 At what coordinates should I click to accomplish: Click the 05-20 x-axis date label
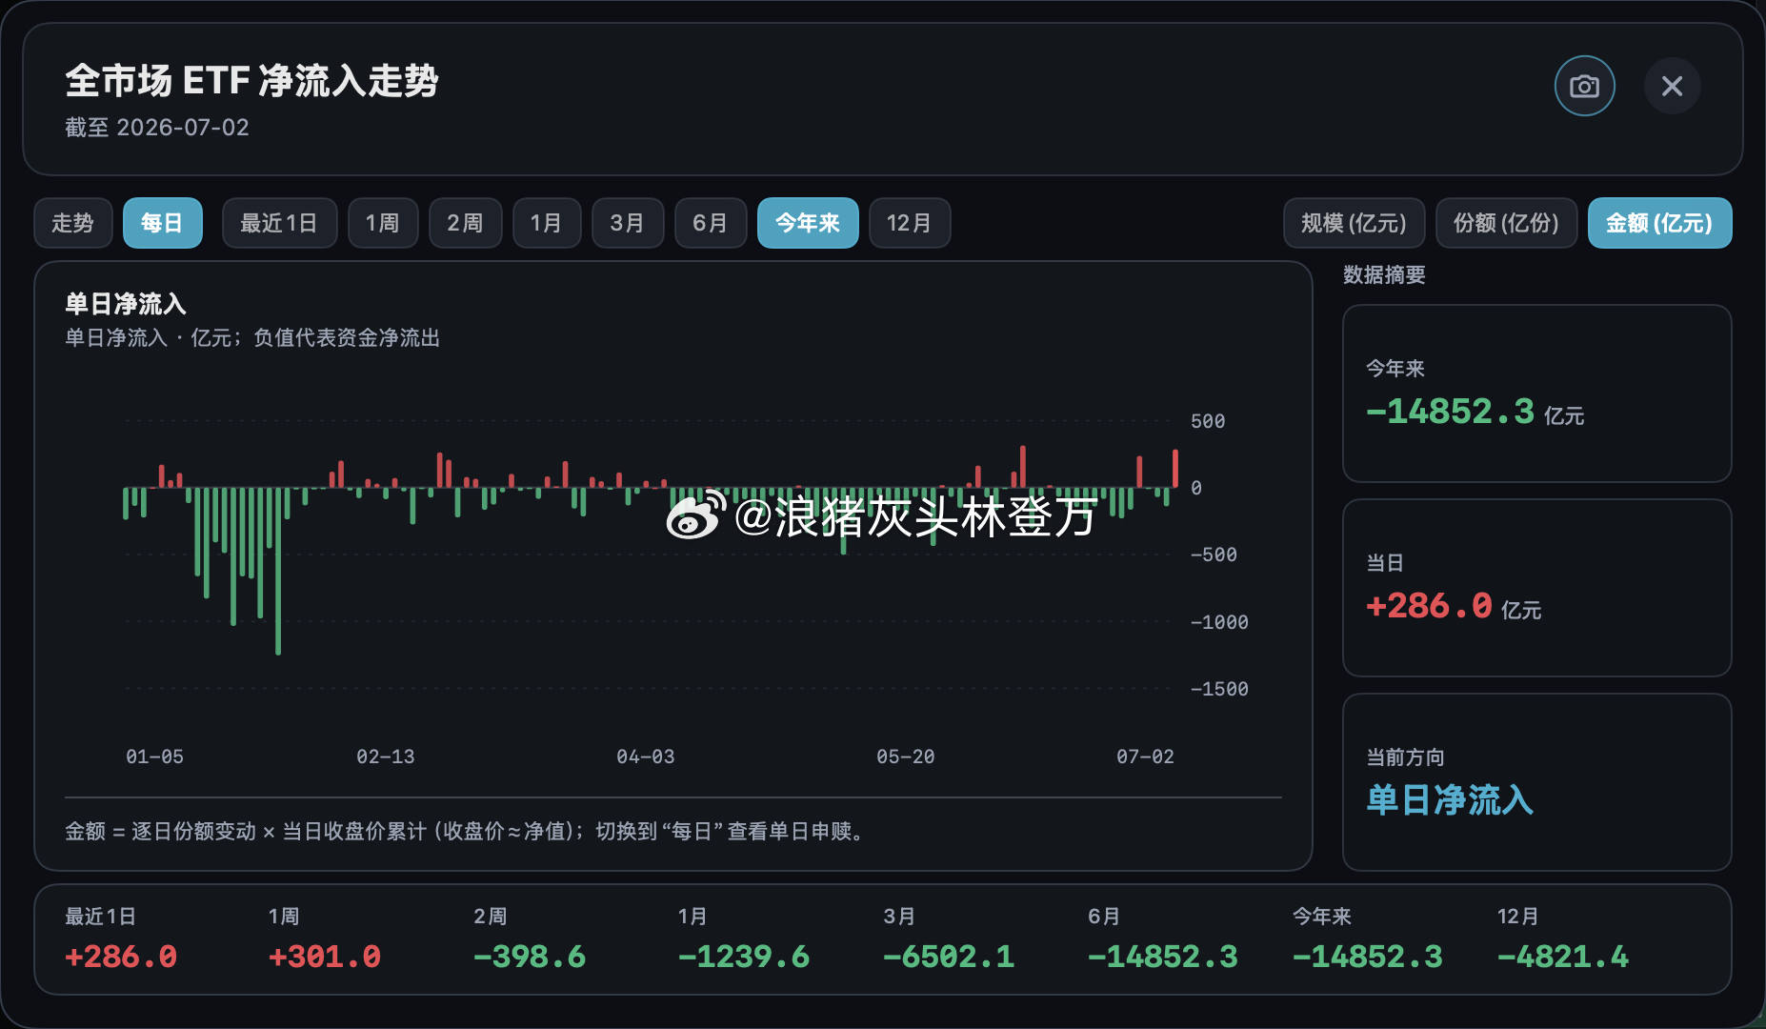coord(905,757)
